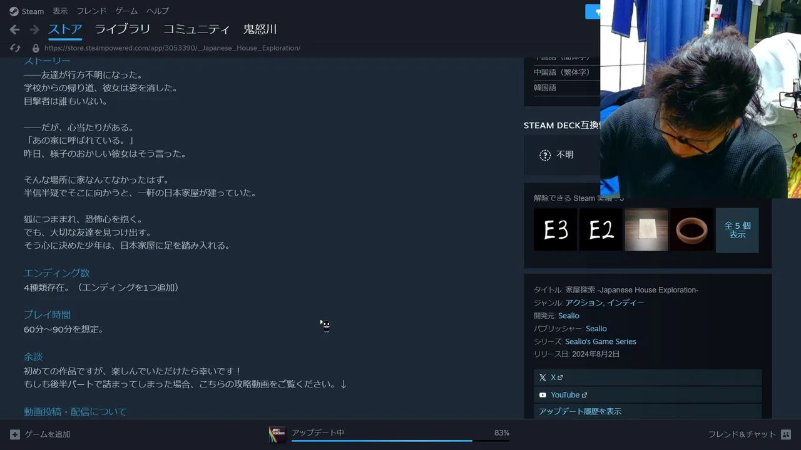Click 全5個表示 to show all achievements
The height and width of the screenshot is (450, 801).
click(737, 230)
